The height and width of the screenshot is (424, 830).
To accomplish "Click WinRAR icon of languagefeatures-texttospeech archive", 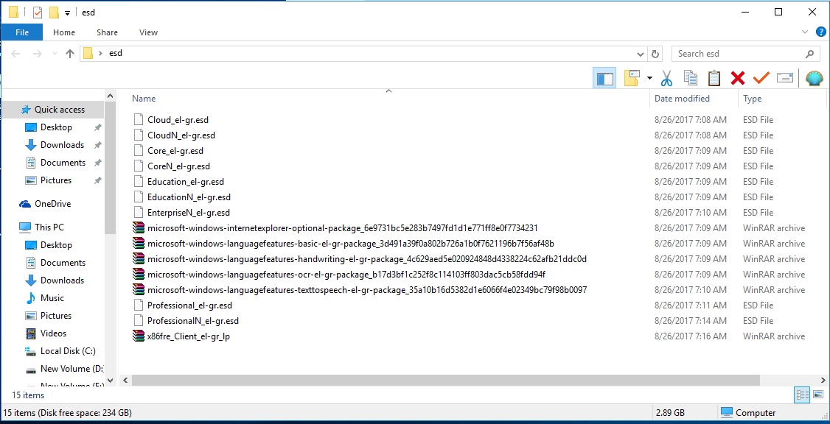I will 138,290.
